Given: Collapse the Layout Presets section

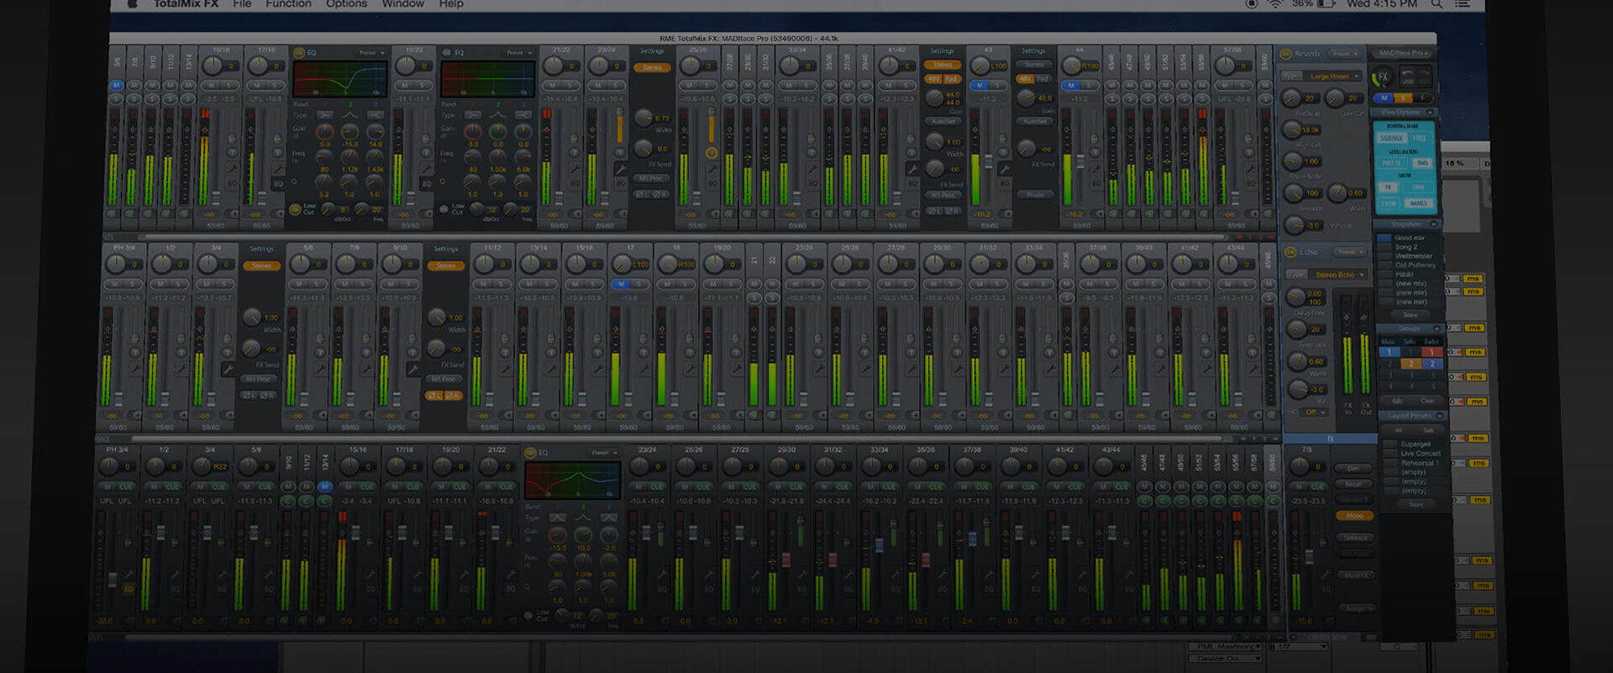Looking at the screenshot, I should (1440, 416).
